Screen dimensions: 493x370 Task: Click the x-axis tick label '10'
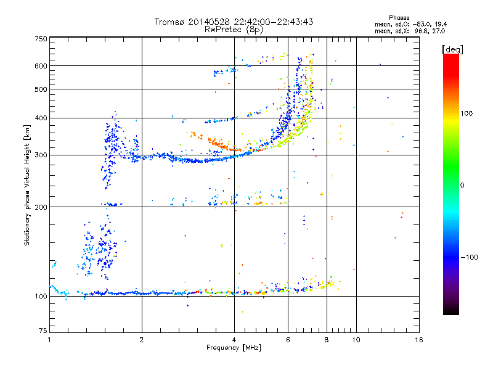point(356,340)
